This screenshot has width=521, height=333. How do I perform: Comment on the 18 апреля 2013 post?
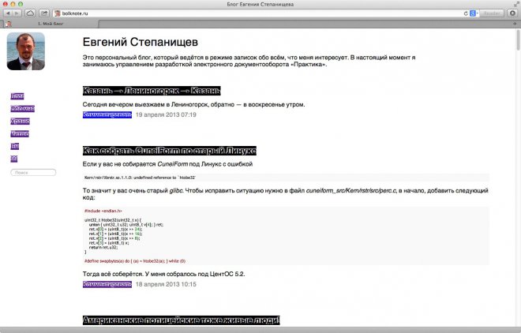click(107, 284)
